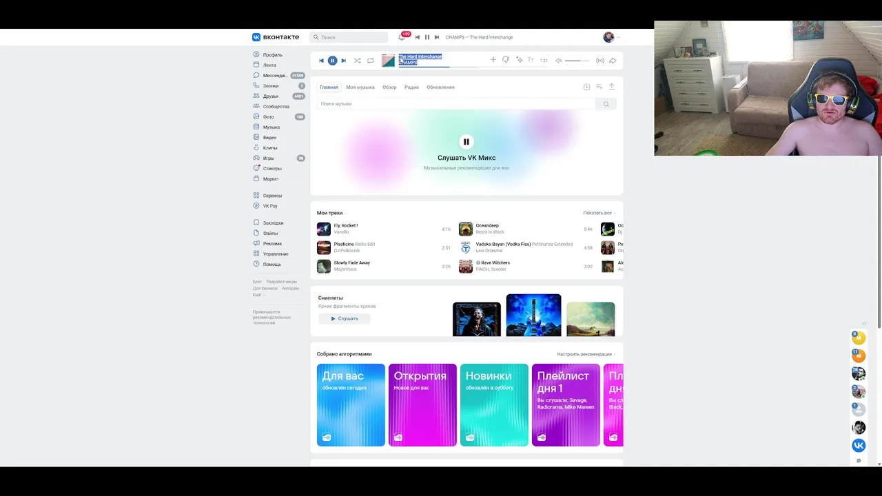Click the Слушать snippets button
Image resolution: width=882 pixels, height=496 pixels.
tap(345, 319)
